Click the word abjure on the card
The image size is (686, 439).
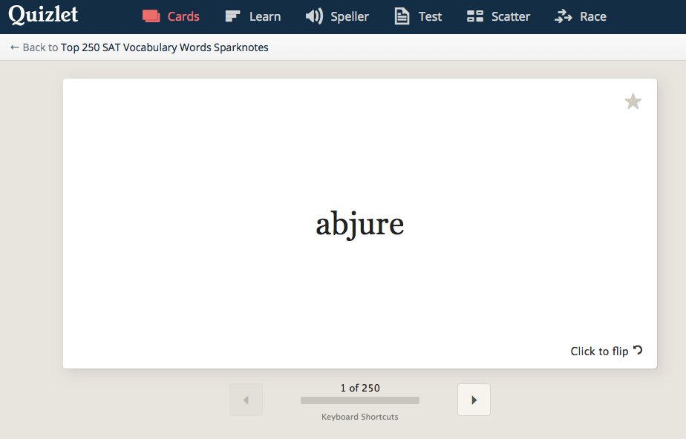[x=360, y=224]
